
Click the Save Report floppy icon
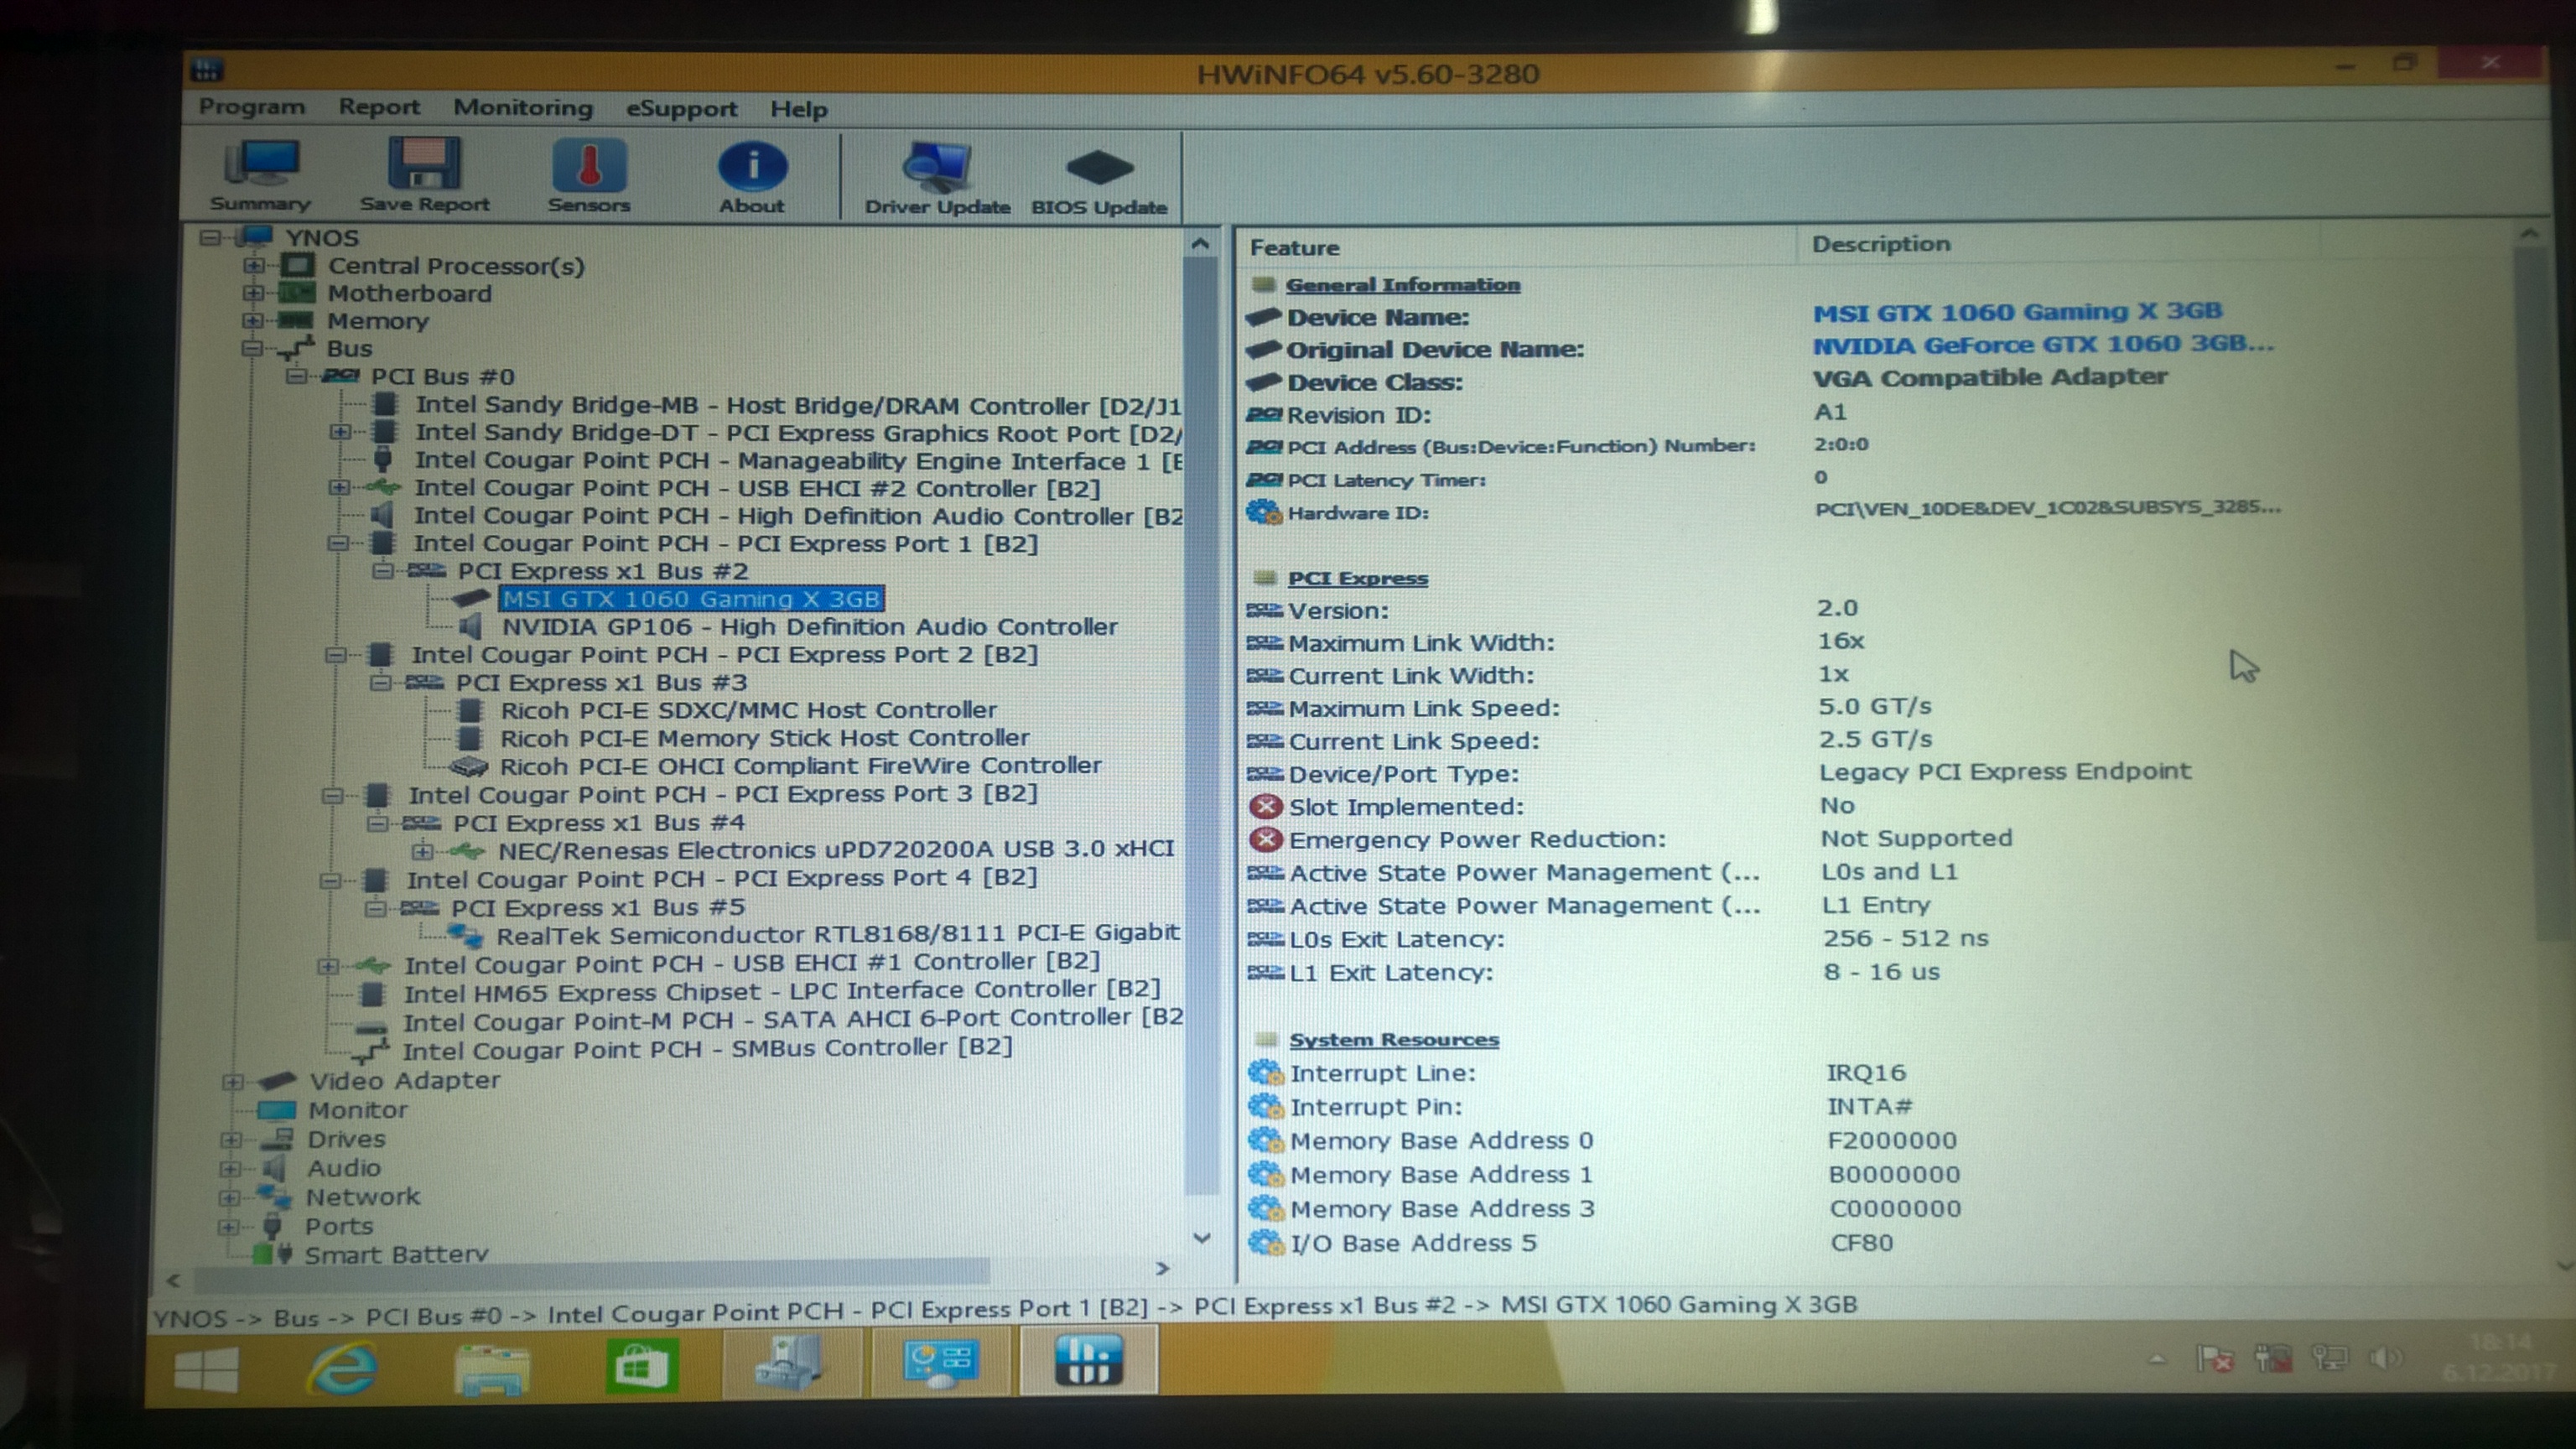(424, 175)
